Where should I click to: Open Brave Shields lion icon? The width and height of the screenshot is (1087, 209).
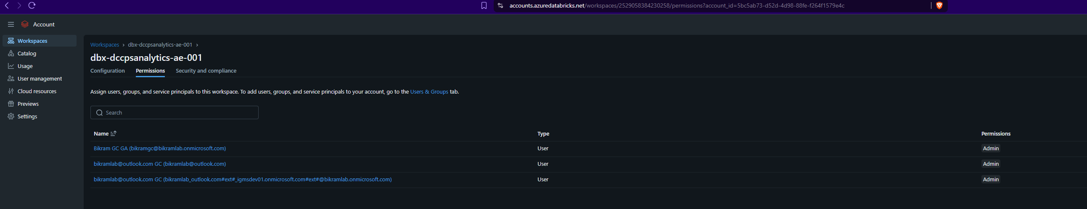(x=939, y=5)
